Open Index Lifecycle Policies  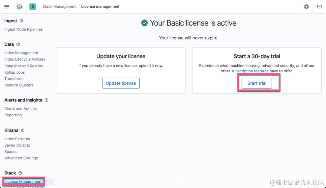coord(25,59)
